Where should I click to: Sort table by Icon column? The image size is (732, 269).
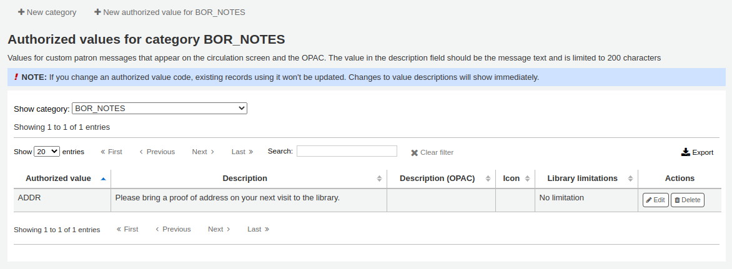point(512,179)
